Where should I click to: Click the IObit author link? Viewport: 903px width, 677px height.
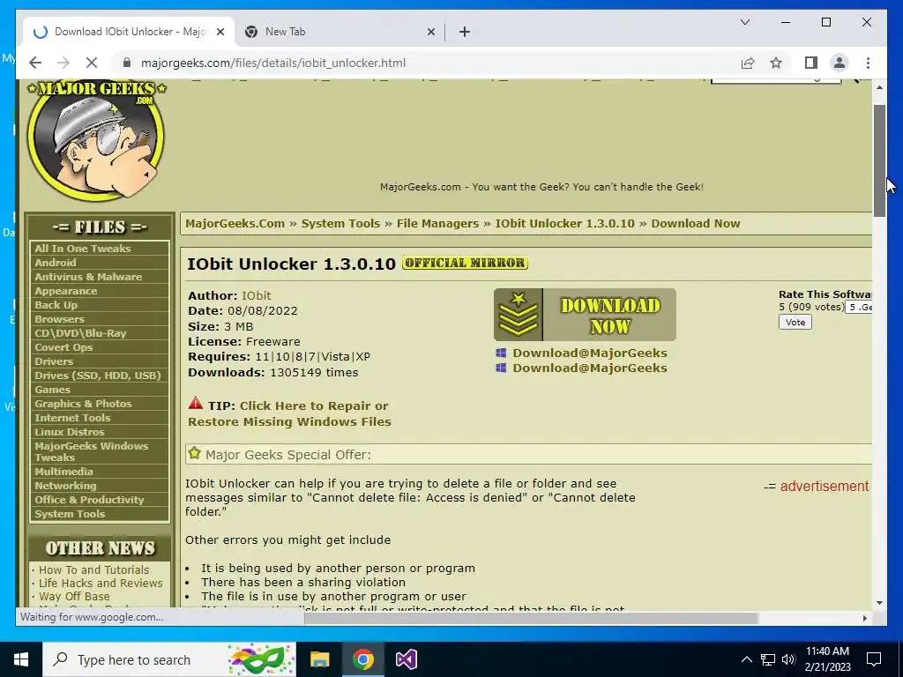click(x=257, y=295)
